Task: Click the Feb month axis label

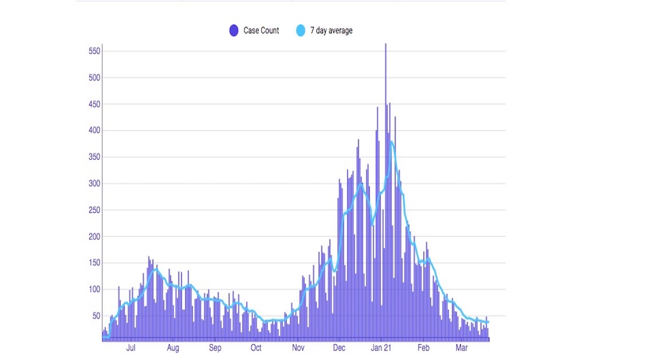Action: tap(424, 348)
